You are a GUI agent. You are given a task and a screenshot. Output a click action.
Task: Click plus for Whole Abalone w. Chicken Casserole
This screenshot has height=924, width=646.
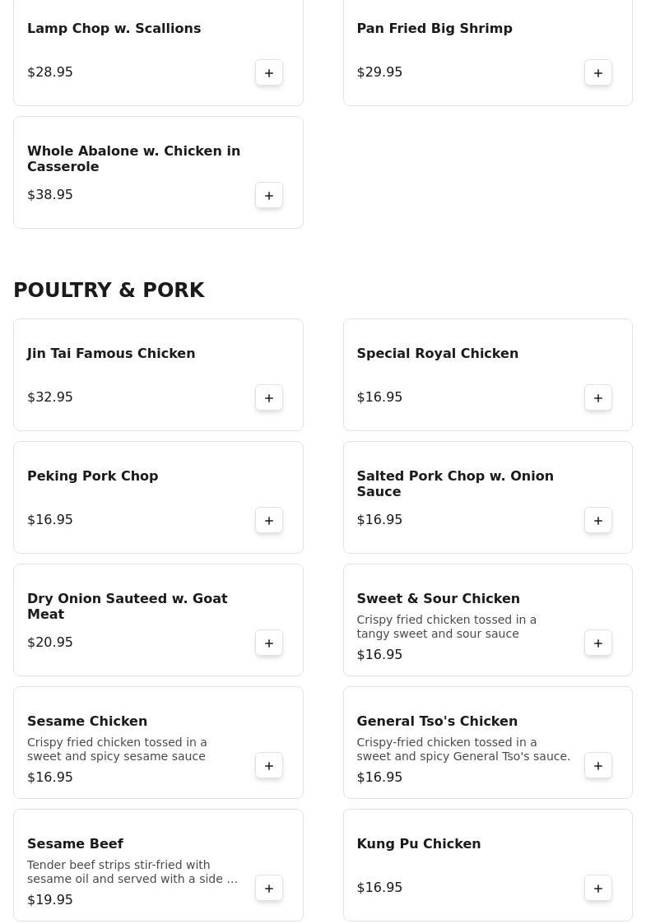tap(269, 195)
